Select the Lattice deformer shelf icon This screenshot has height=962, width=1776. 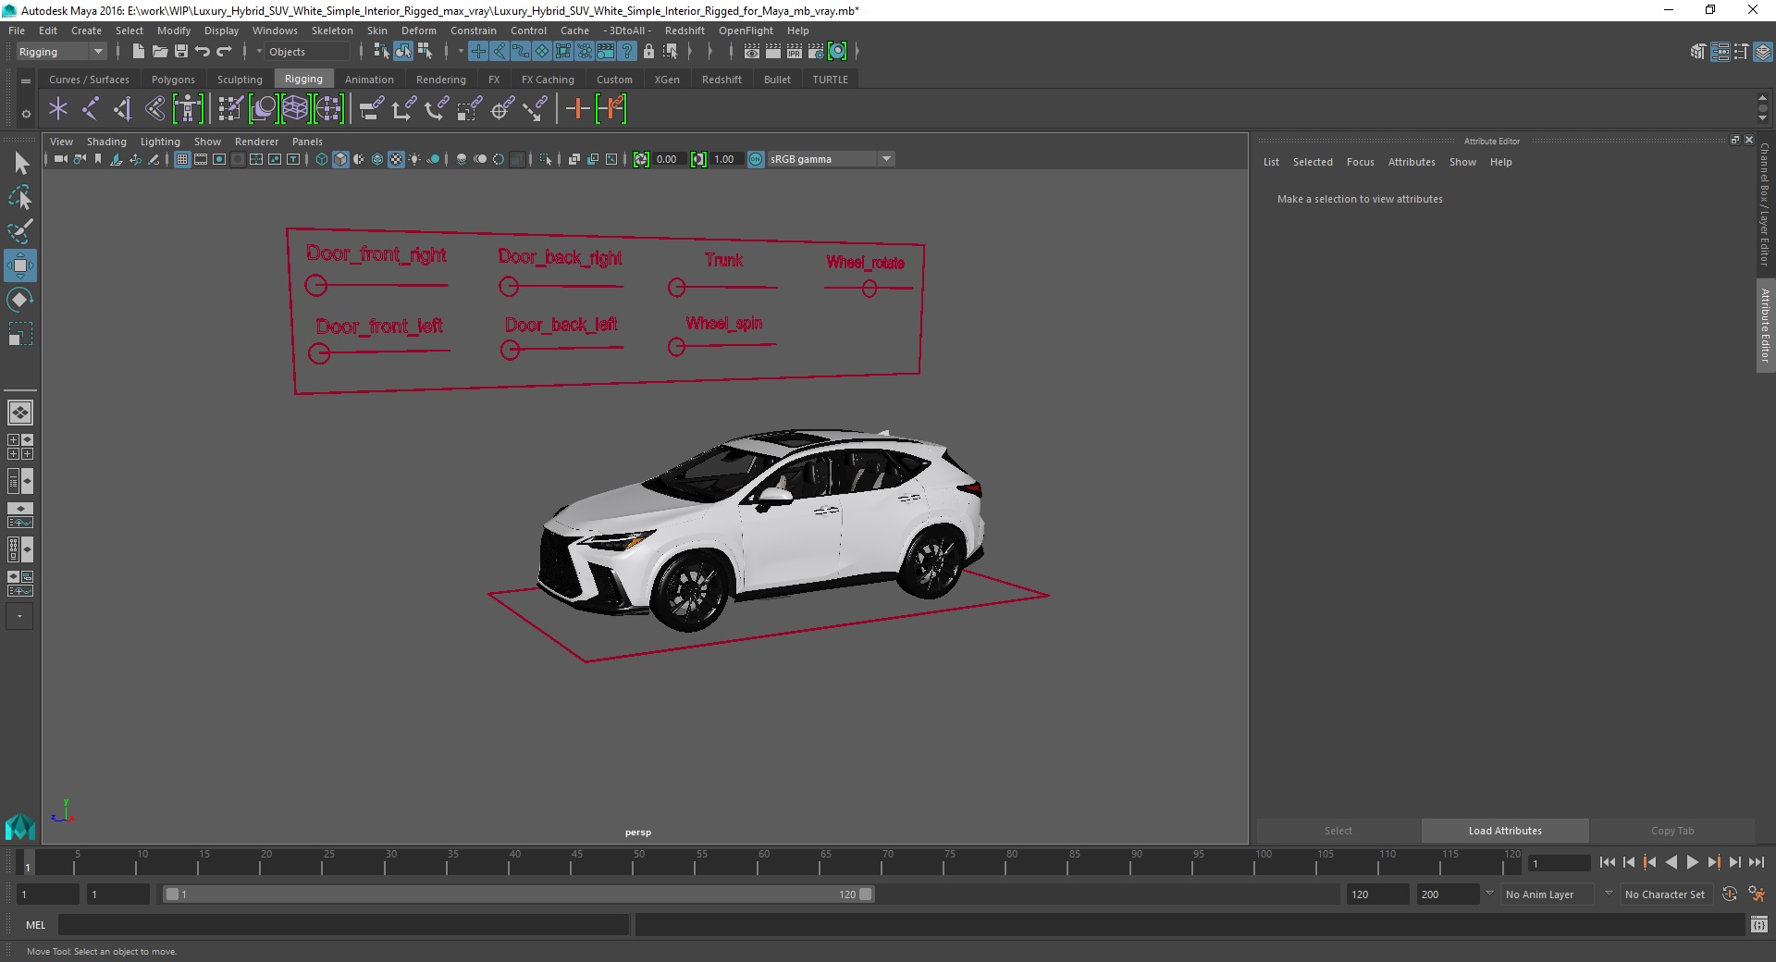click(x=295, y=109)
